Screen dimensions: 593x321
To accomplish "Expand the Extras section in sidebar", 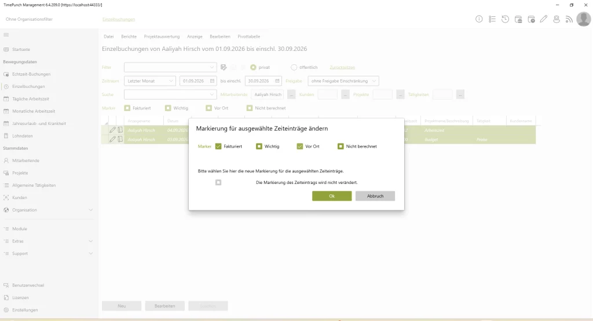I will (x=91, y=241).
